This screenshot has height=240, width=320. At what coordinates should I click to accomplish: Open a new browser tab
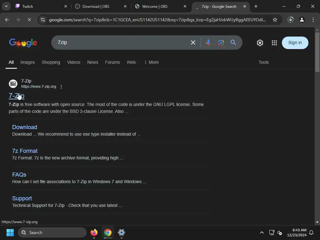tap(256, 6)
